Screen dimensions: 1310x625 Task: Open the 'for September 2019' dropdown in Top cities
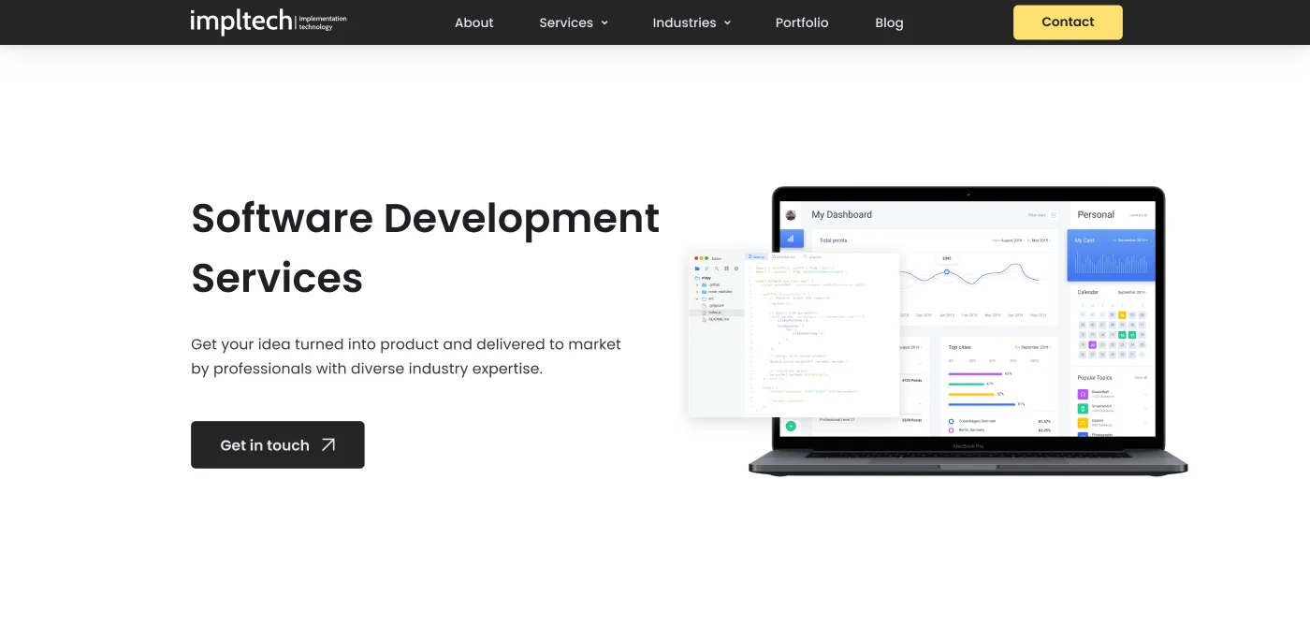(1033, 346)
